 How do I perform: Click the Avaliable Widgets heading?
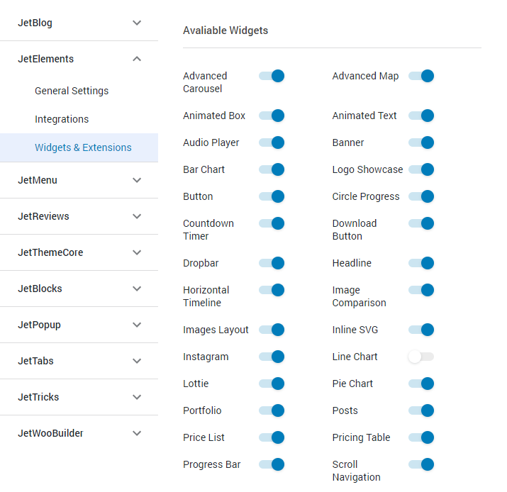pos(225,30)
